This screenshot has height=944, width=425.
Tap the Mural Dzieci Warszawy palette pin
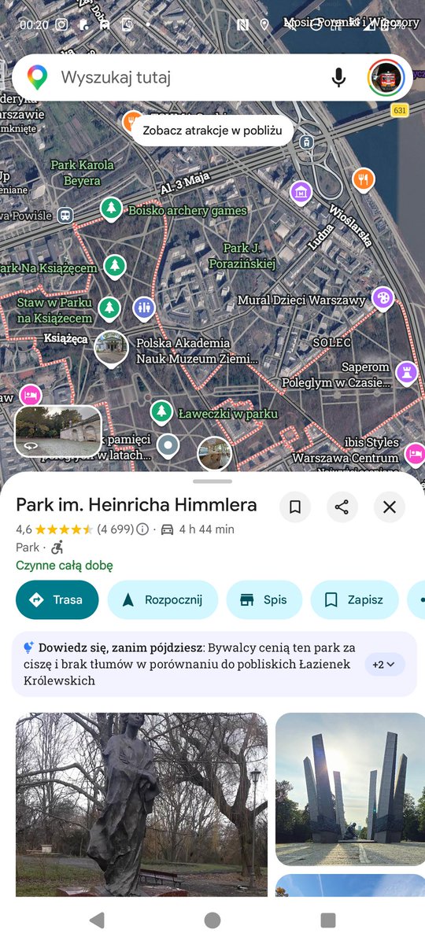[382, 299]
